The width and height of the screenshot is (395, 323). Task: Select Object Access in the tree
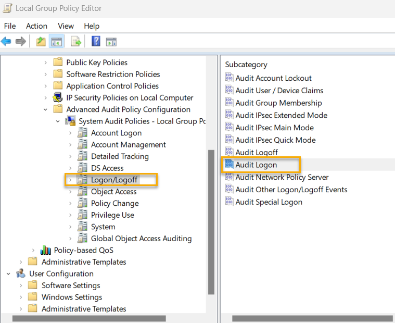pos(113,192)
